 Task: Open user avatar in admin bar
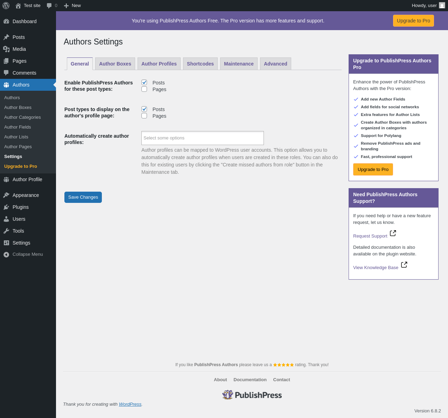442,6
